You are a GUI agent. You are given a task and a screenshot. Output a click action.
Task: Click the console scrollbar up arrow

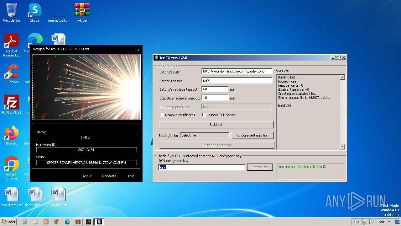point(342,77)
